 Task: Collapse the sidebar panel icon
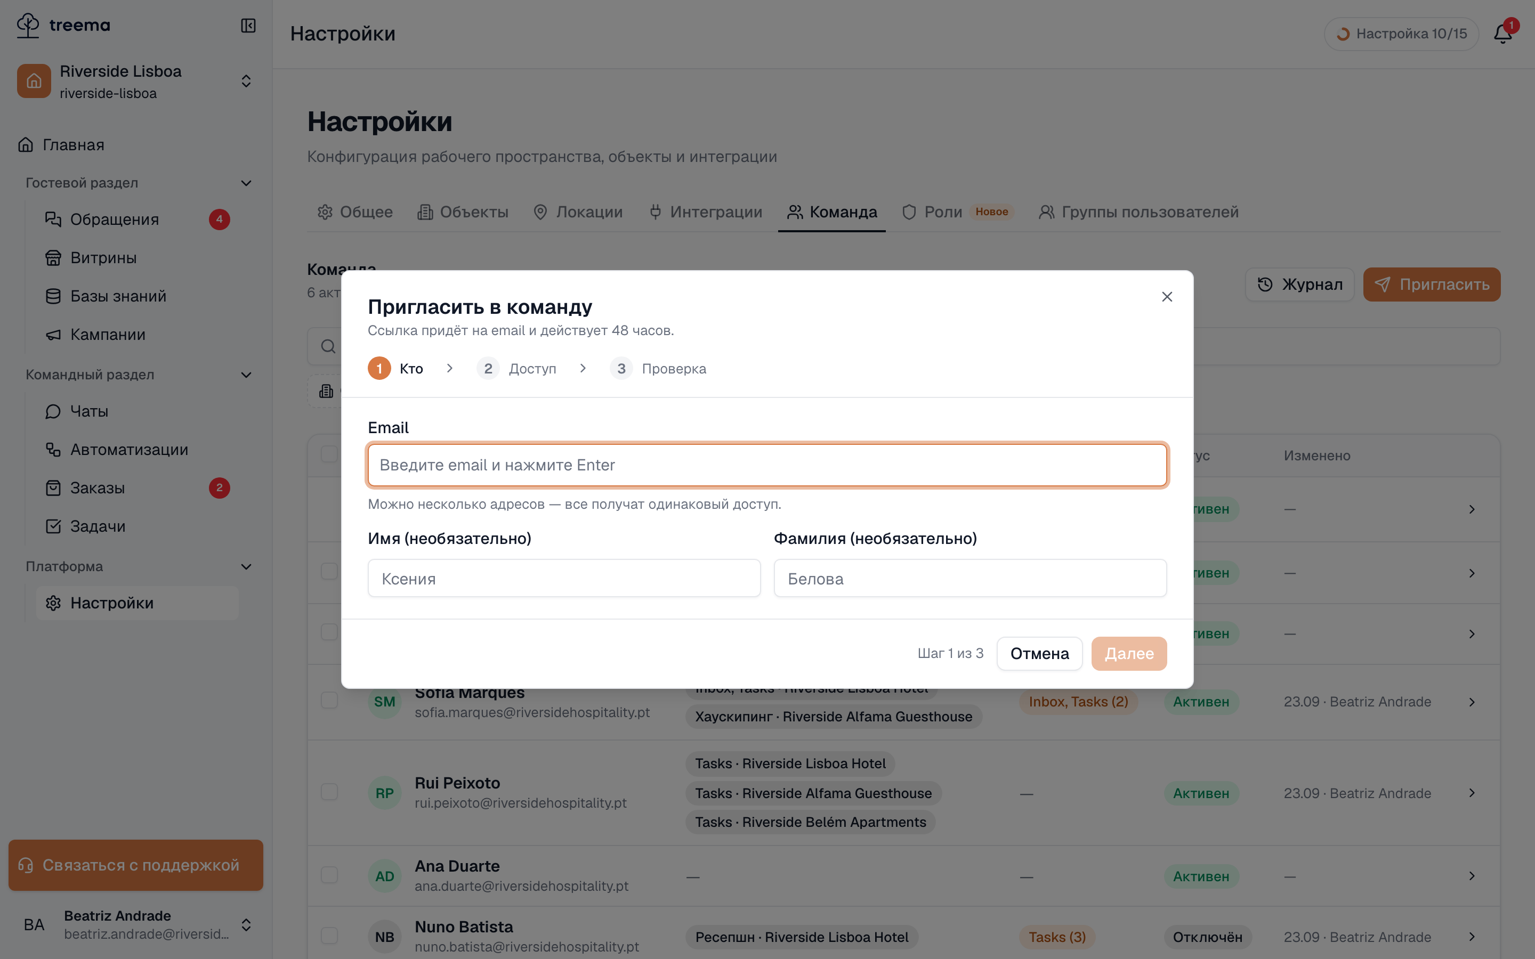(248, 26)
